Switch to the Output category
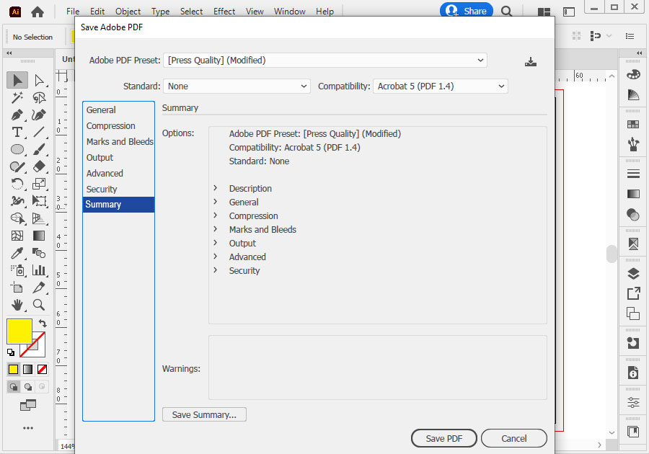Screen dimensions: 649x454 118,158
